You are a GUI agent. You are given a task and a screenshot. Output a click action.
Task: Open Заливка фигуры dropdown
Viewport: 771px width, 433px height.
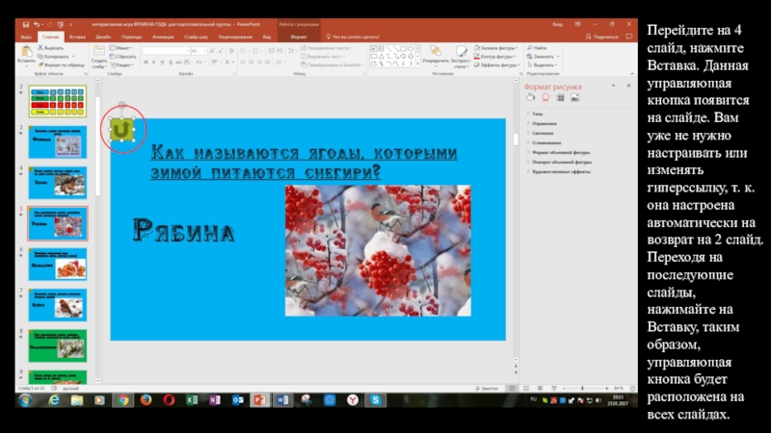click(498, 47)
